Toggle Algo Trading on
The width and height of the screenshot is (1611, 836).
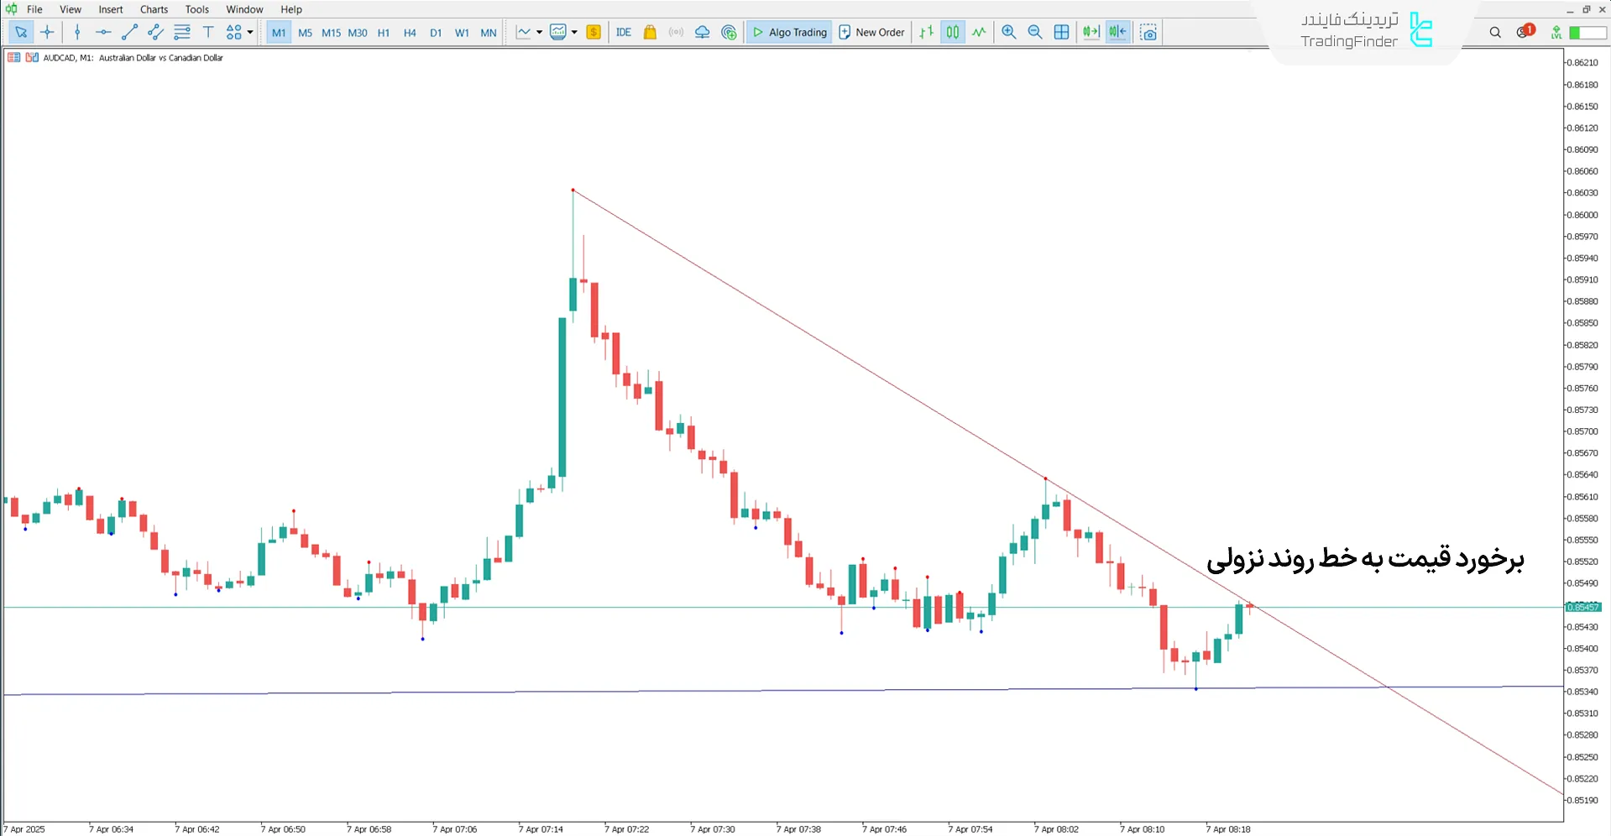pos(789,32)
